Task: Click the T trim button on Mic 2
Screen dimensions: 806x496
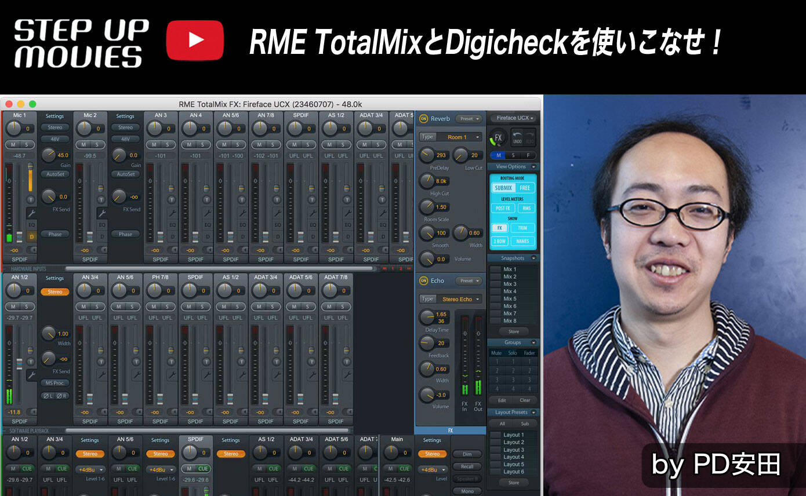Action: [x=101, y=200]
